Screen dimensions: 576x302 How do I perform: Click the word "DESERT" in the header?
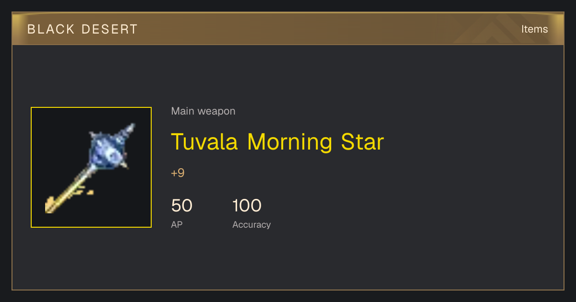coord(109,29)
